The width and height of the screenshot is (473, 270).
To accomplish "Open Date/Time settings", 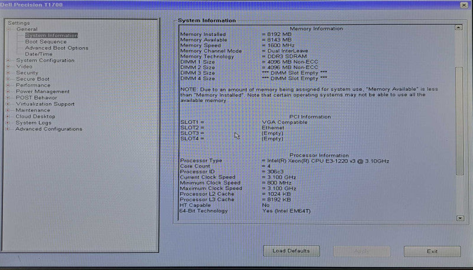I will (x=38, y=54).
